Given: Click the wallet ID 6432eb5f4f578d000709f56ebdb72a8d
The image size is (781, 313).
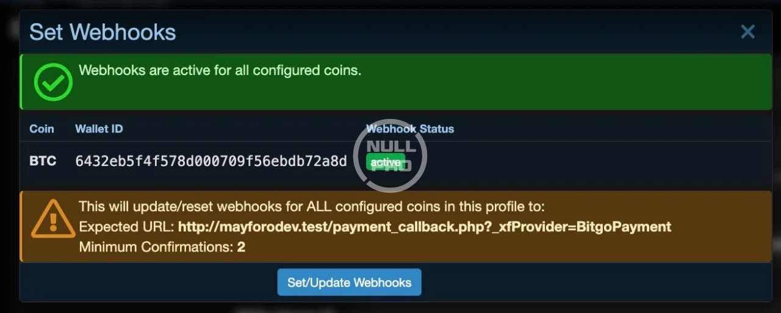Looking at the screenshot, I should (x=211, y=161).
